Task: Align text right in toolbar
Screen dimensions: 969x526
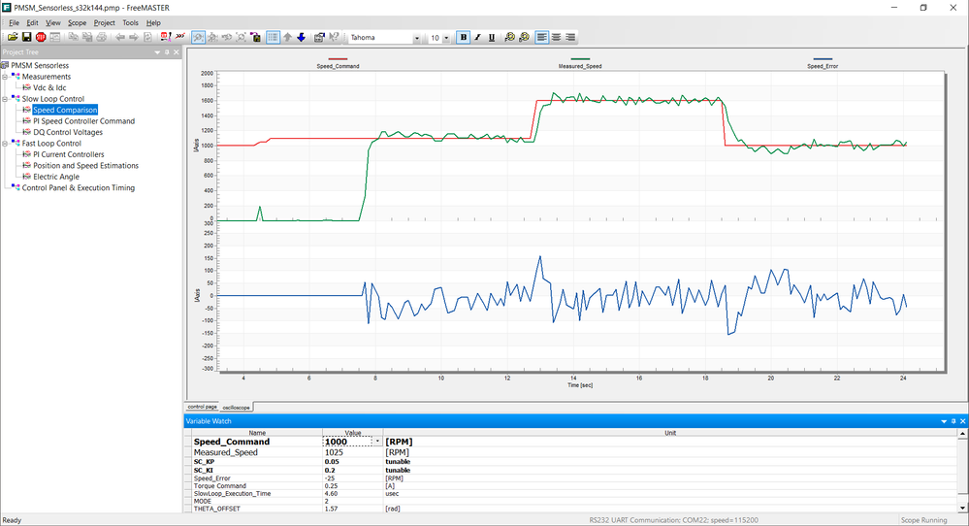Action: [570, 37]
